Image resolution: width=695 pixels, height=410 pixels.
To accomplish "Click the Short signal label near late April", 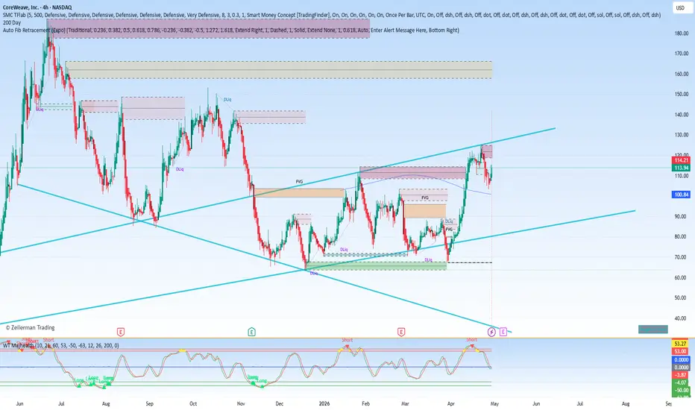I will (x=471, y=340).
